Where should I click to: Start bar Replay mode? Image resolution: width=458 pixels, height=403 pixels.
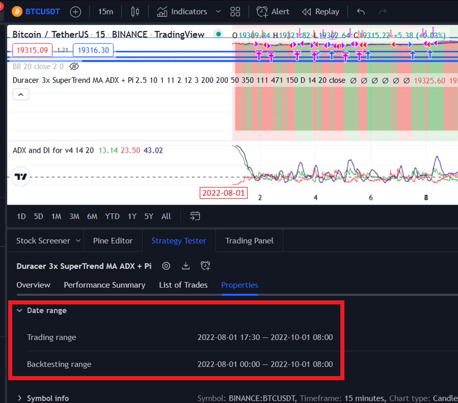pos(321,11)
